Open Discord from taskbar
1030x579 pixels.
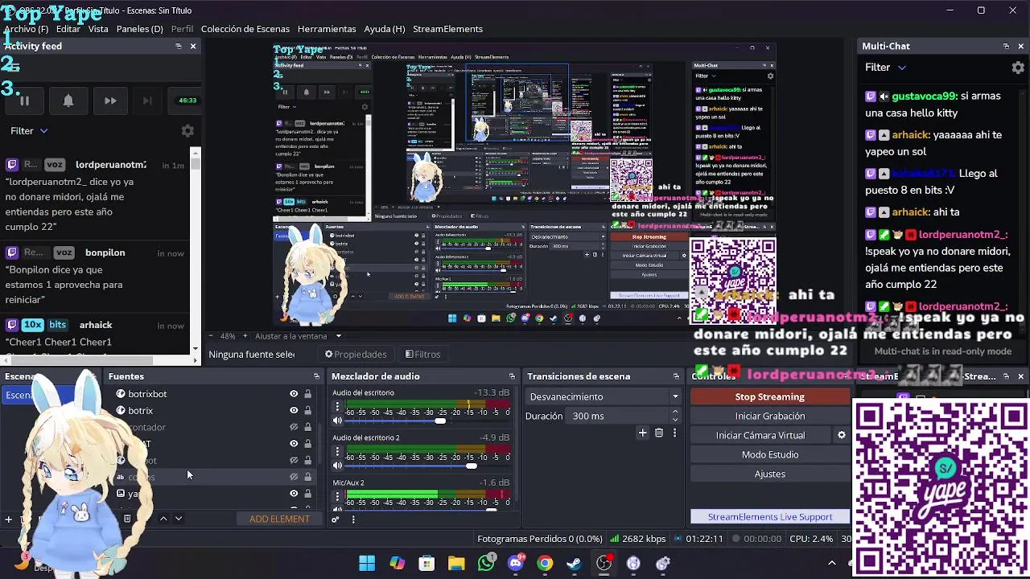click(516, 563)
